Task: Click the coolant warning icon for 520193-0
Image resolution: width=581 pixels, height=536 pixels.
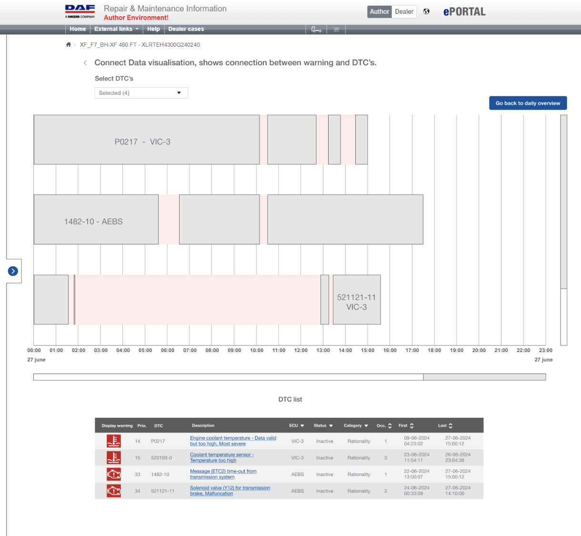Action: coord(113,458)
